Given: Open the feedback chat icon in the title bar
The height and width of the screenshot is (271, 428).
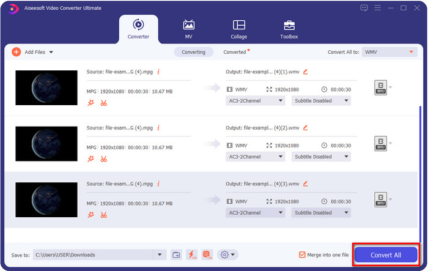Looking at the screenshot, I should pos(364,8).
